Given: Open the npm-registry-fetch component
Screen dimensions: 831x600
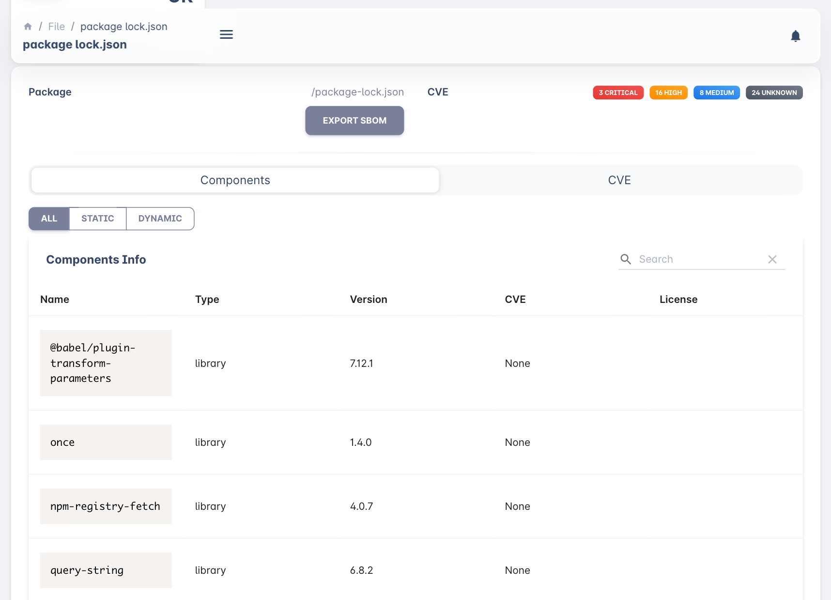Looking at the screenshot, I should (106, 506).
